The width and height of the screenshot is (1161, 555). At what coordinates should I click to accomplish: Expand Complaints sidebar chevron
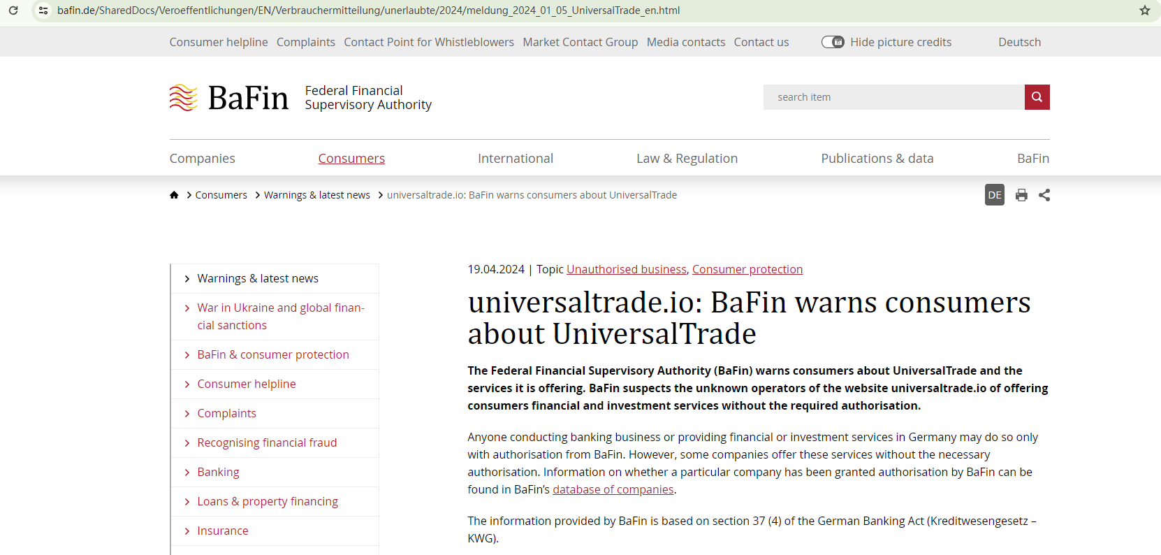187,414
